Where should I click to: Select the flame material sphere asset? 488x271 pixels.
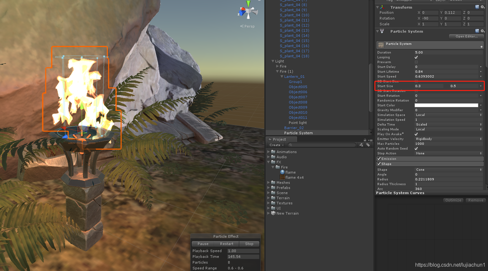(282, 172)
